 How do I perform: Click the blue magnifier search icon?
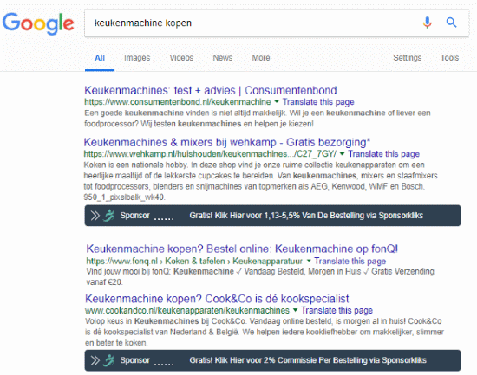tap(451, 23)
